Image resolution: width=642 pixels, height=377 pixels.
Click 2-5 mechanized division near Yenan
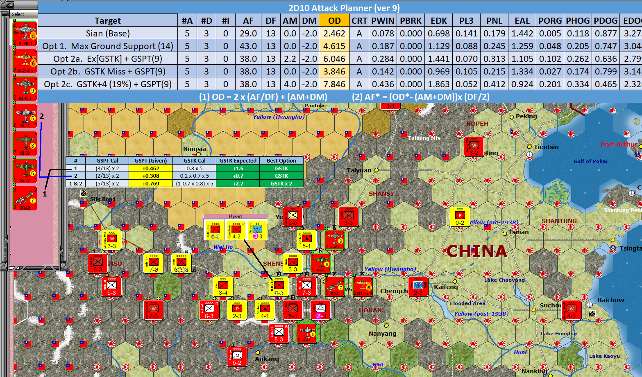293,217
